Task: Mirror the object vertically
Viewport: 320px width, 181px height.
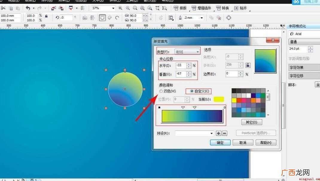Action: (x=92, y=18)
